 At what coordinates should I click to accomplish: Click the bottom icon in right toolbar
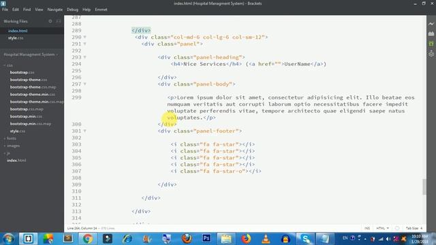tap(431, 53)
